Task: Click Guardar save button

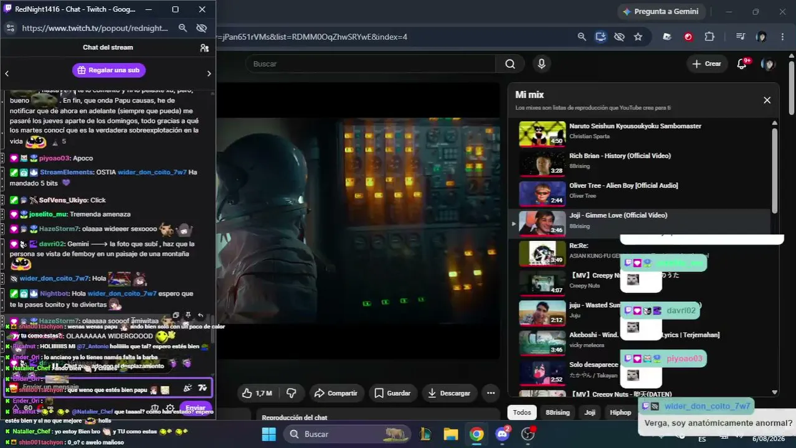Action: click(x=392, y=393)
